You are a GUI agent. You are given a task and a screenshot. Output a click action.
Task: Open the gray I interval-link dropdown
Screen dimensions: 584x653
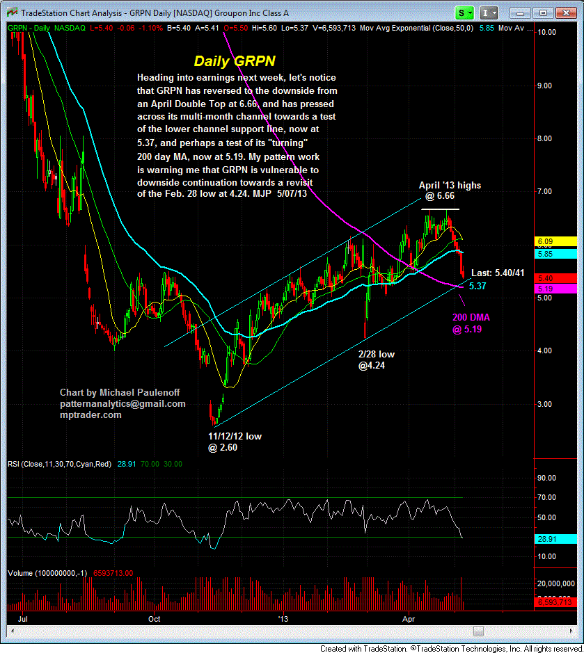coord(489,13)
